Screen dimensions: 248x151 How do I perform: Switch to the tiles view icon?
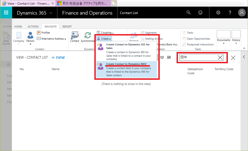[x=169, y=57]
